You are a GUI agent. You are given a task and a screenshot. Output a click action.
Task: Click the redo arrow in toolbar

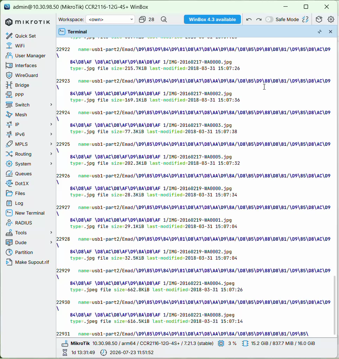259,19
